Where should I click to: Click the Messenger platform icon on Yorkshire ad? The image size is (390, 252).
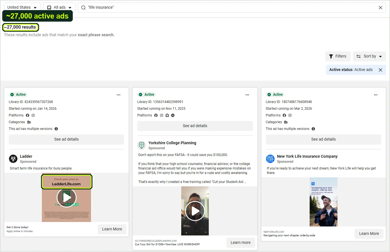[173, 115]
